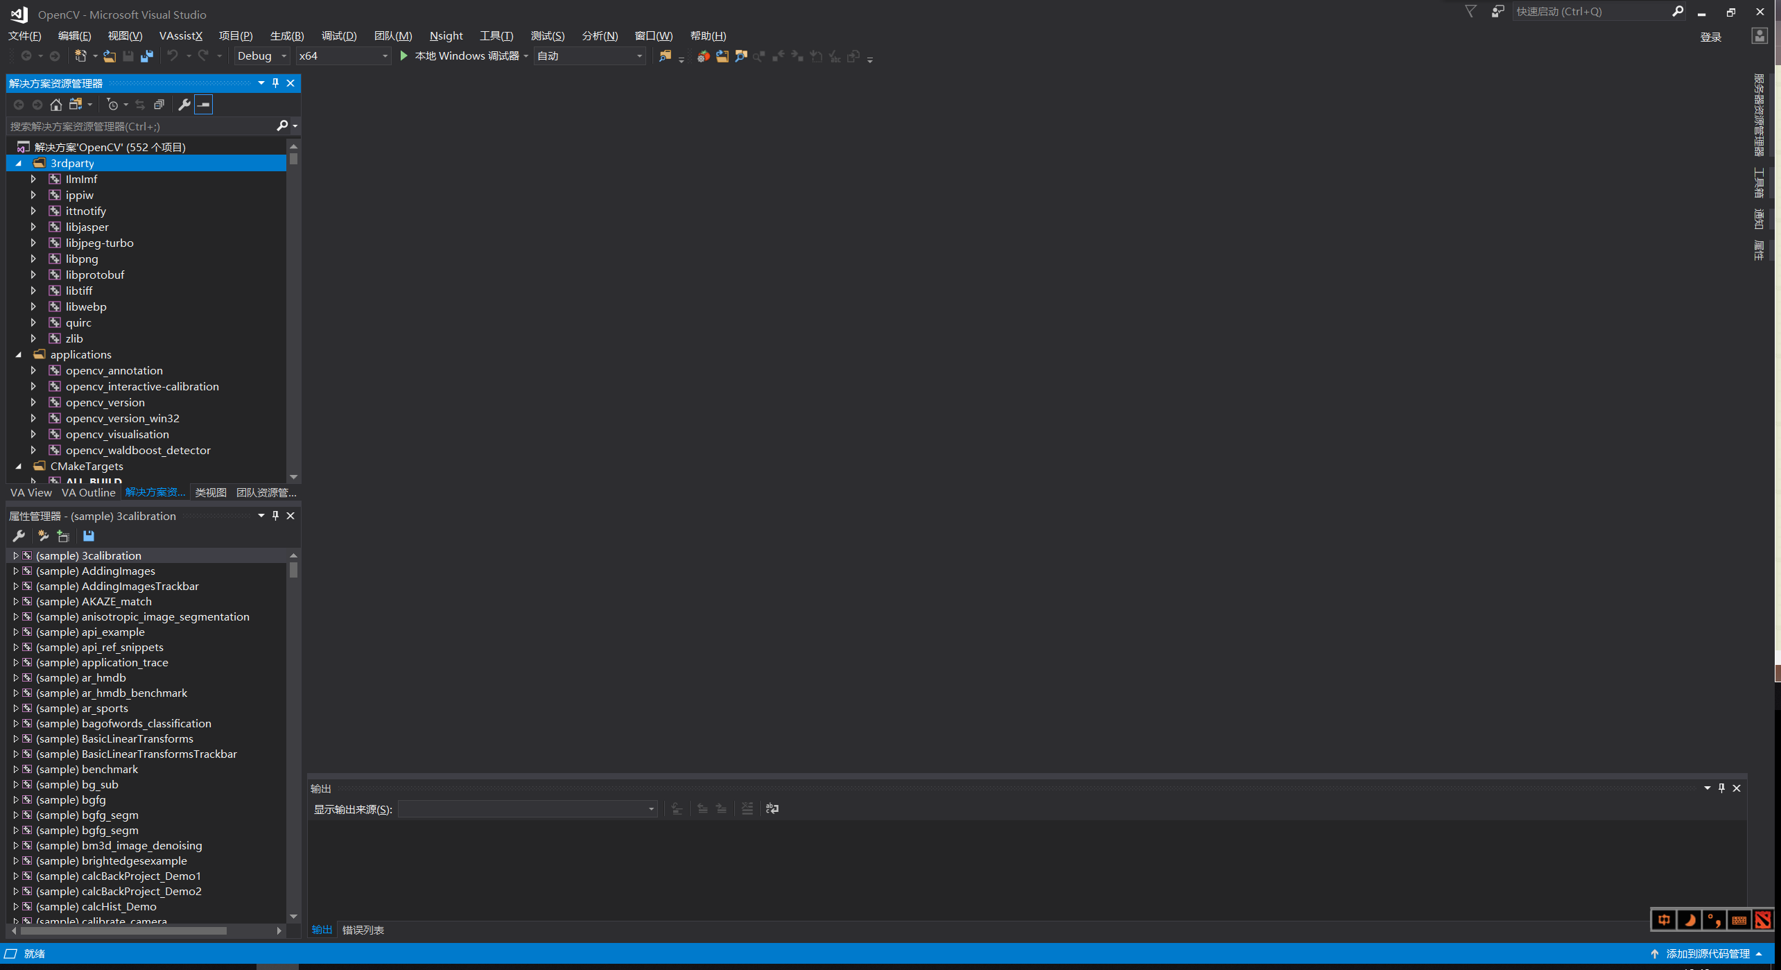Expand the libjpeg-turbo project node

point(33,243)
